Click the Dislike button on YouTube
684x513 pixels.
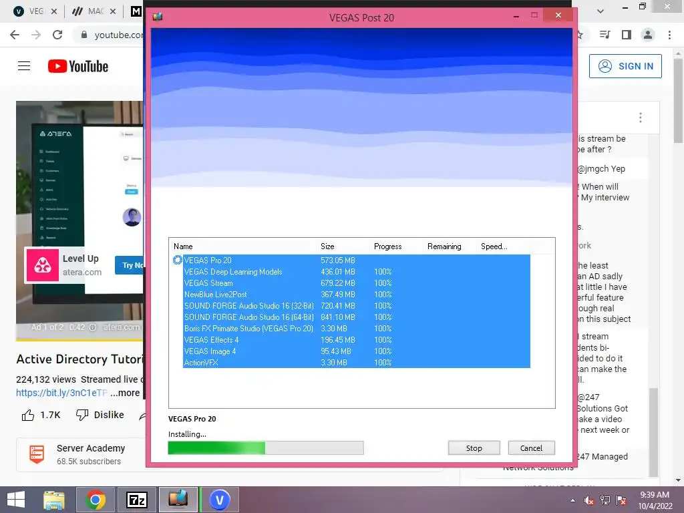coord(100,415)
